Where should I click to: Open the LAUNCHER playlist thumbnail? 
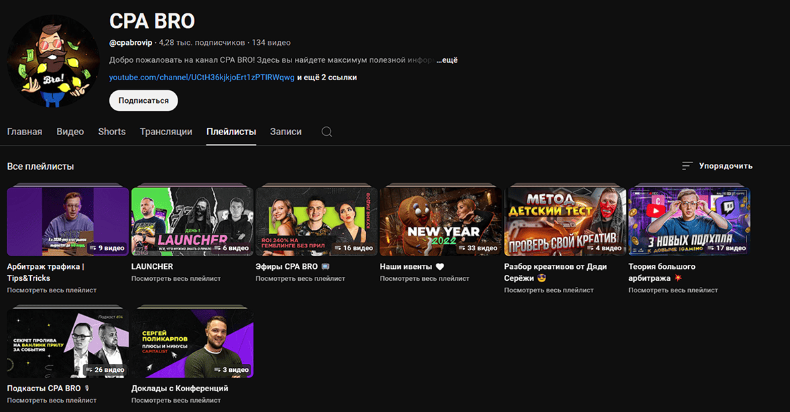[192, 221]
